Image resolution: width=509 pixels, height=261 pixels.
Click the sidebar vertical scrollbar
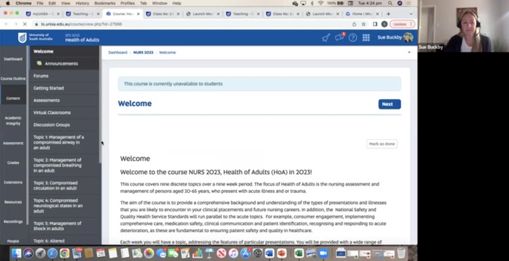click(x=101, y=105)
